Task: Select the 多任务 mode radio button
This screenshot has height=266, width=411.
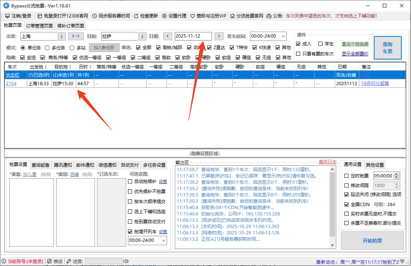Action: tap(47, 48)
